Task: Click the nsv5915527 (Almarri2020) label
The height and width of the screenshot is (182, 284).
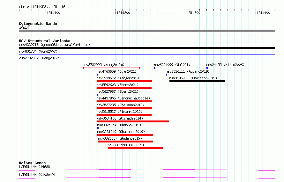Action: click(x=119, y=112)
